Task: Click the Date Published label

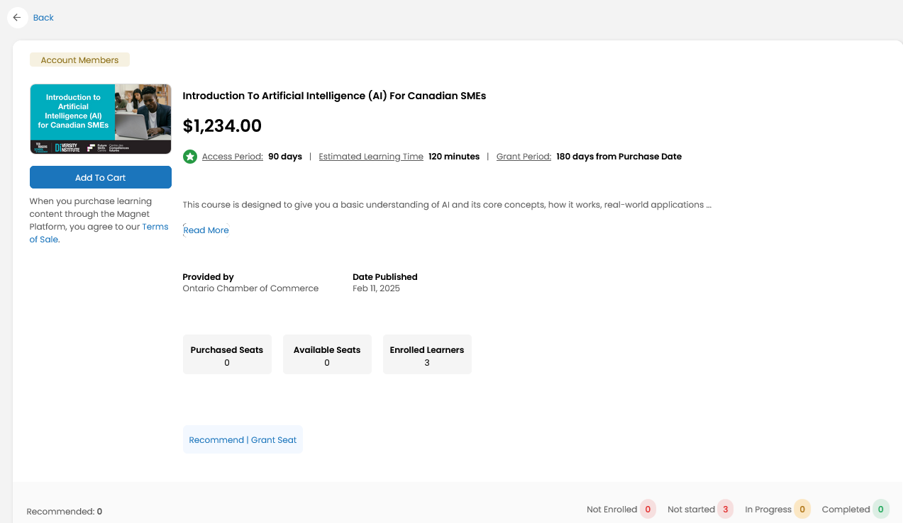Action: (x=385, y=277)
